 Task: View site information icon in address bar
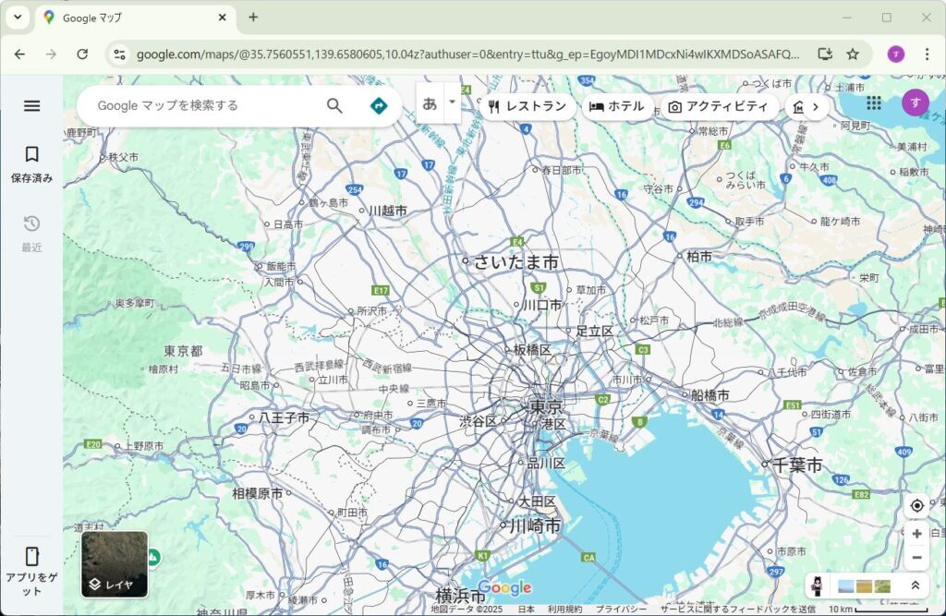[x=119, y=54]
